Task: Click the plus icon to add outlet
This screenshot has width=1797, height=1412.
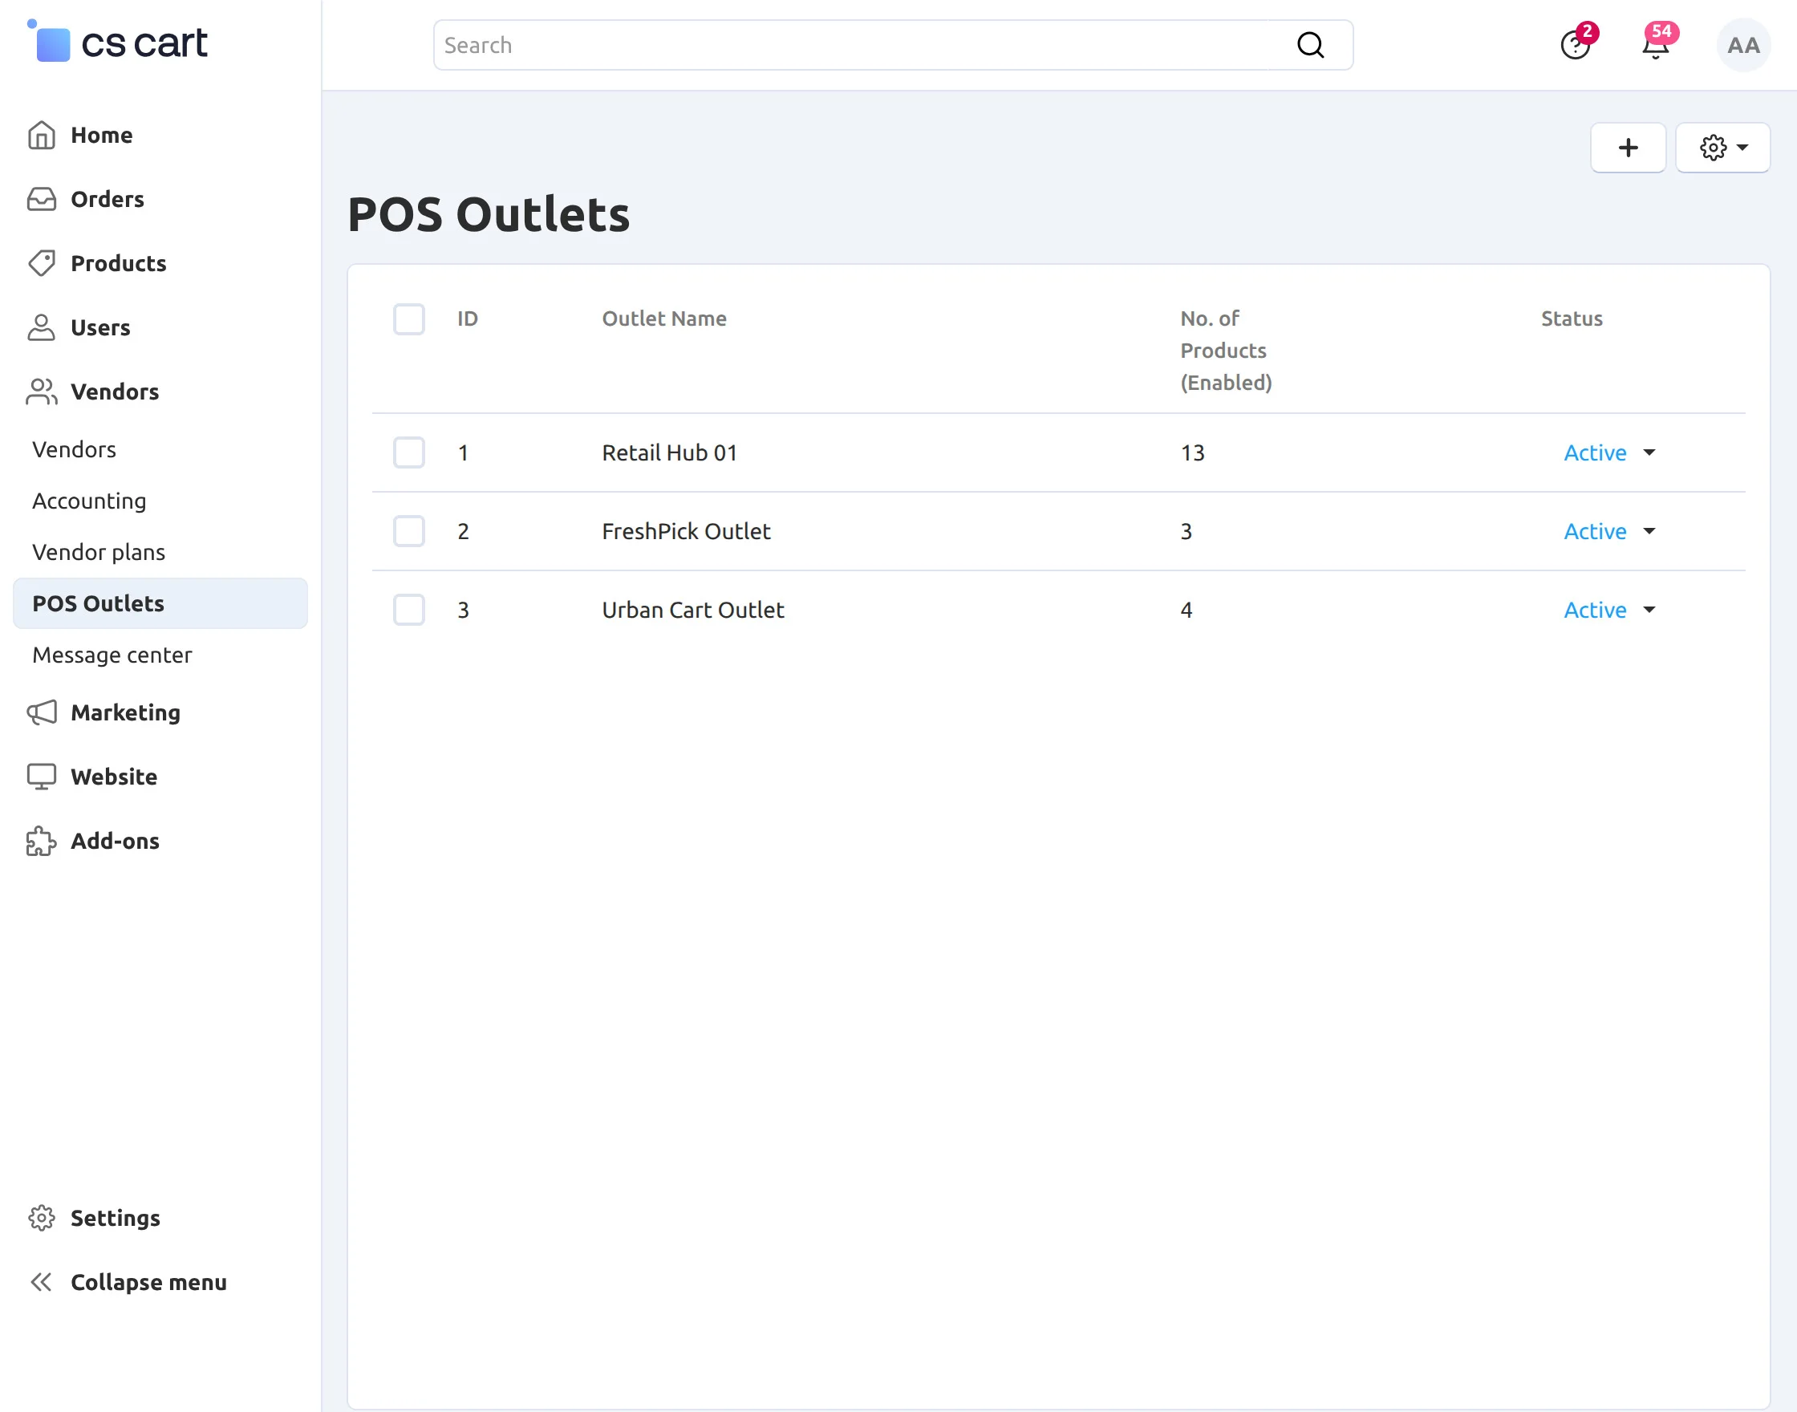Action: click(1627, 148)
